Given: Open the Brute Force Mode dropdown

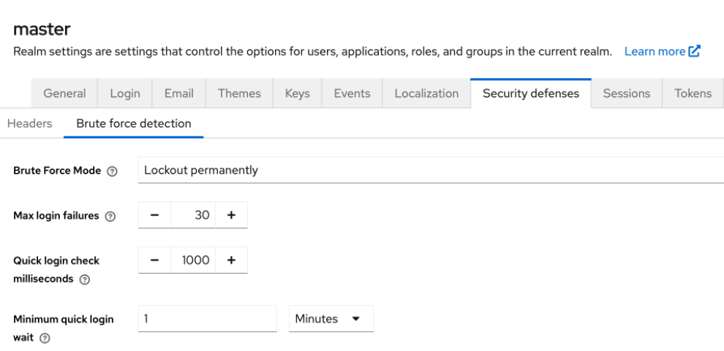Looking at the screenshot, I should click(430, 170).
